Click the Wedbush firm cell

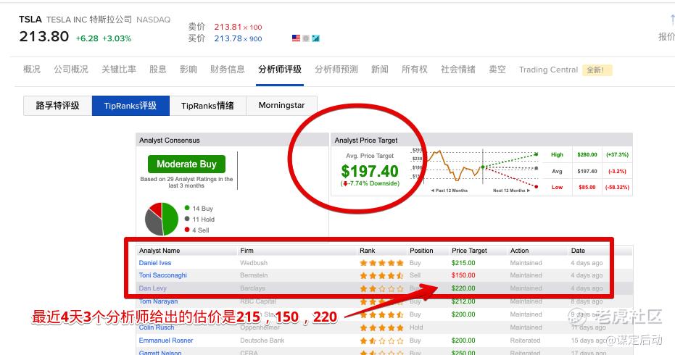pos(254,263)
